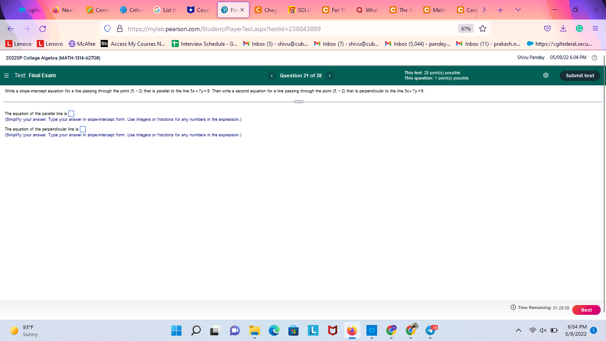Open Telegram from the taskbar
The image size is (606, 341).
[x=430, y=331]
